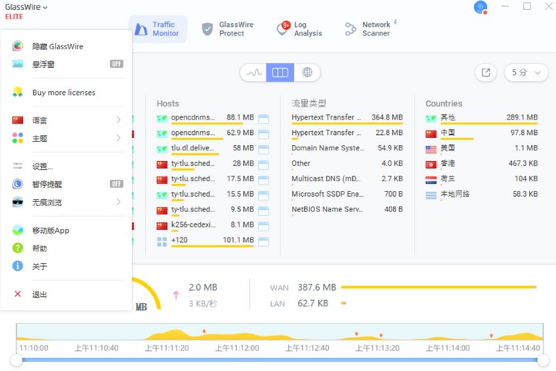Click the window icon beside opencdnms 88.1 MB
Viewport: 556px width, 371px height.
coord(263,118)
